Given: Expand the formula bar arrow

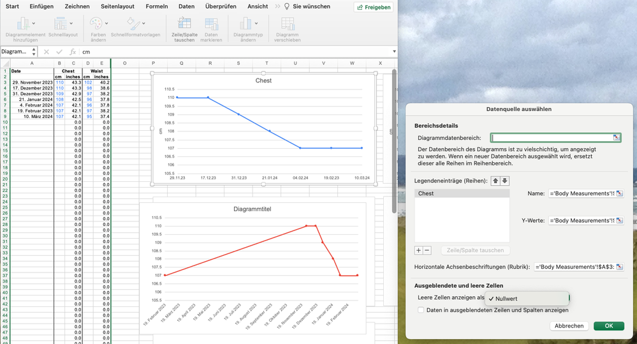Looking at the screenshot, I should point(394,52).
